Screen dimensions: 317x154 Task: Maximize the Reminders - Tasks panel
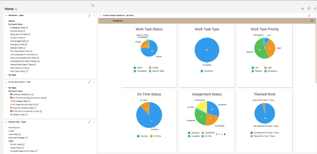pyautogui.click(x=89, y=15)
